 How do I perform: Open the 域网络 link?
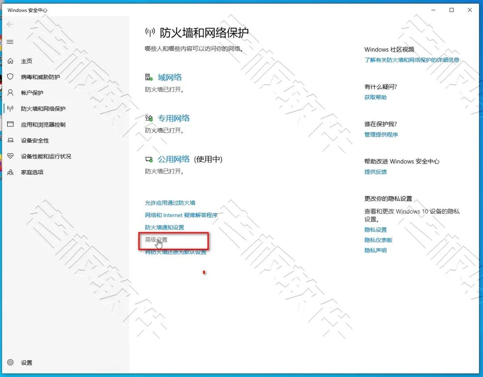click(170, 77)
